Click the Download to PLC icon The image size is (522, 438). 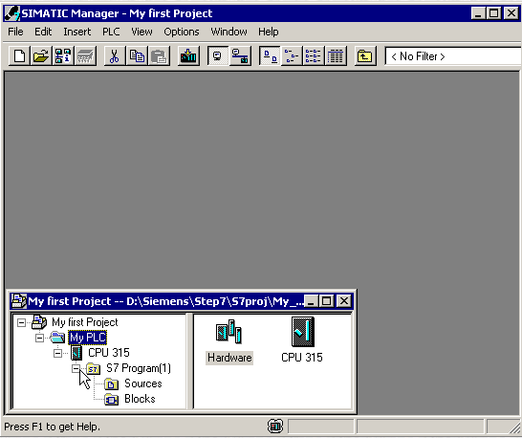[188, 56]
